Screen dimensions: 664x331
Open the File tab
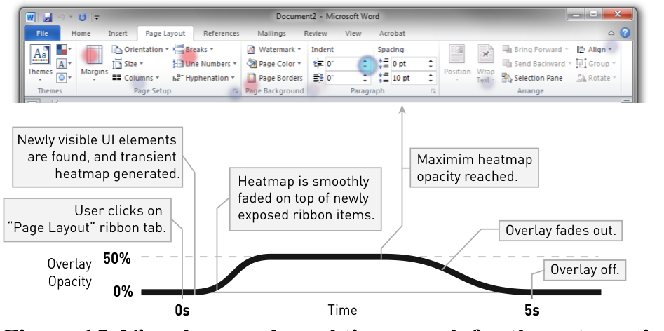(x=42, y=34)
